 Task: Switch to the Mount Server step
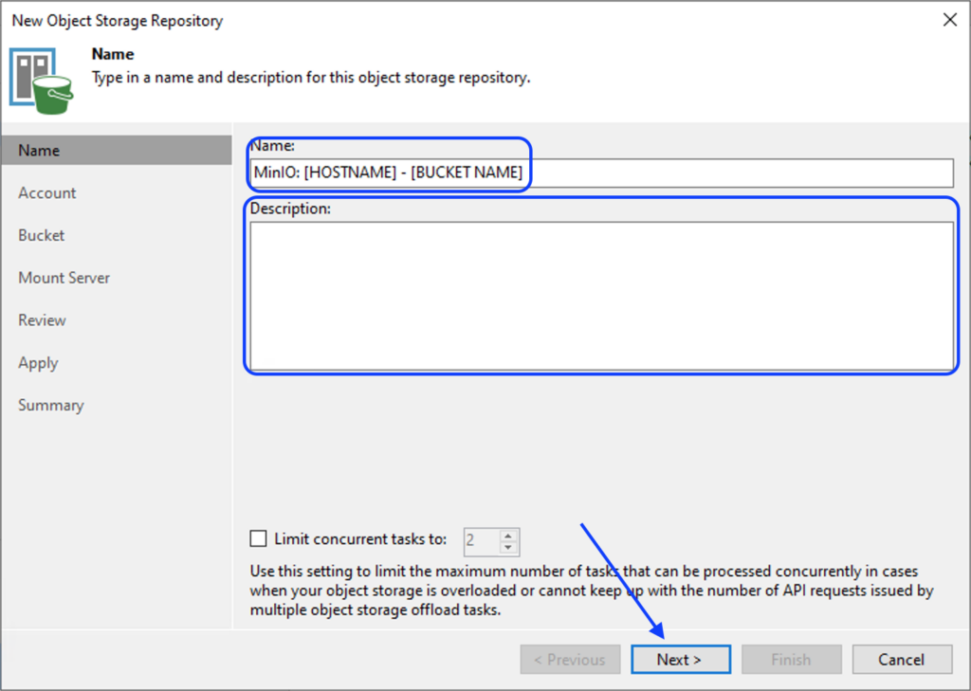click(64, 278)
